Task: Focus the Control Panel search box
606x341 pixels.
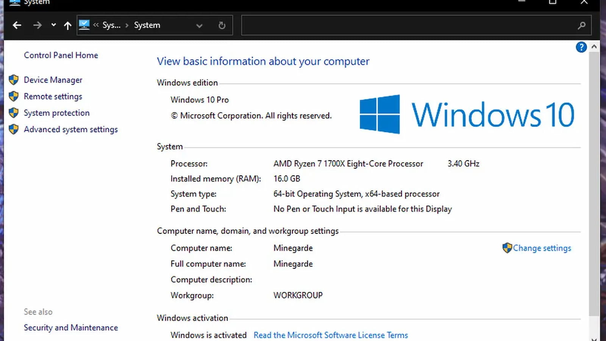Action: (x=416, y=25)
